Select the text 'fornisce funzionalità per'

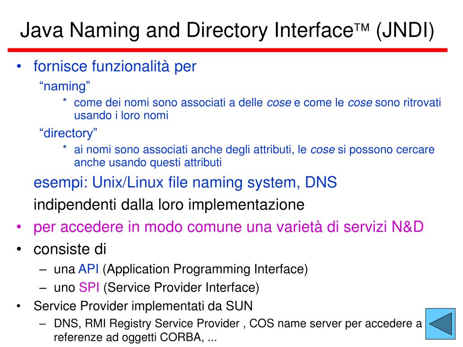click(x=115, y=66)
